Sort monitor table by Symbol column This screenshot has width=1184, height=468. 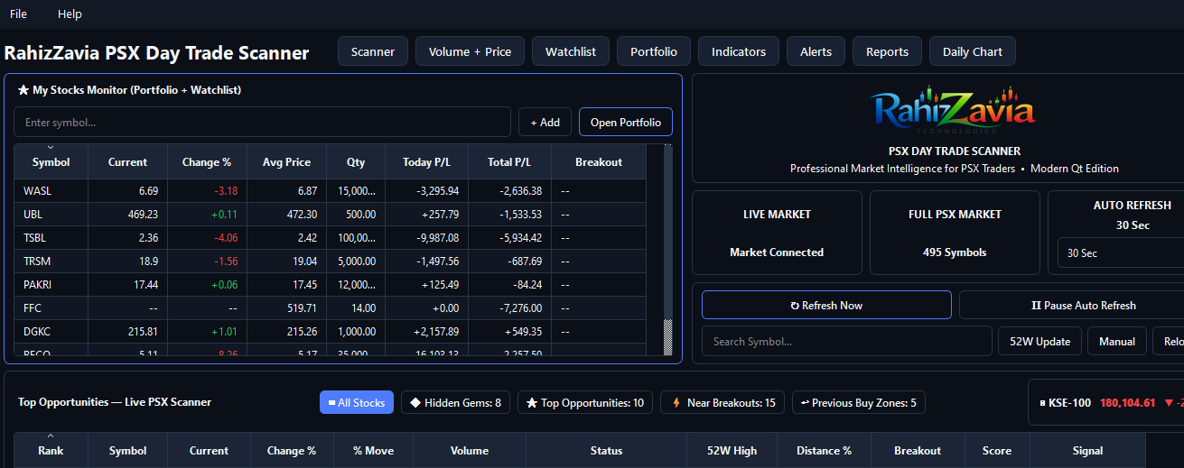coord(51,161)
